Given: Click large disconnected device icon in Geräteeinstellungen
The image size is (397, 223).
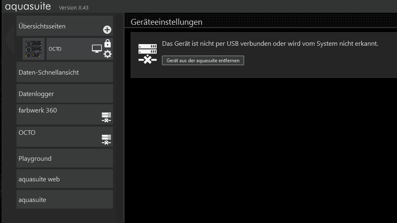Looking at the screenshot, I should point(148,54).
